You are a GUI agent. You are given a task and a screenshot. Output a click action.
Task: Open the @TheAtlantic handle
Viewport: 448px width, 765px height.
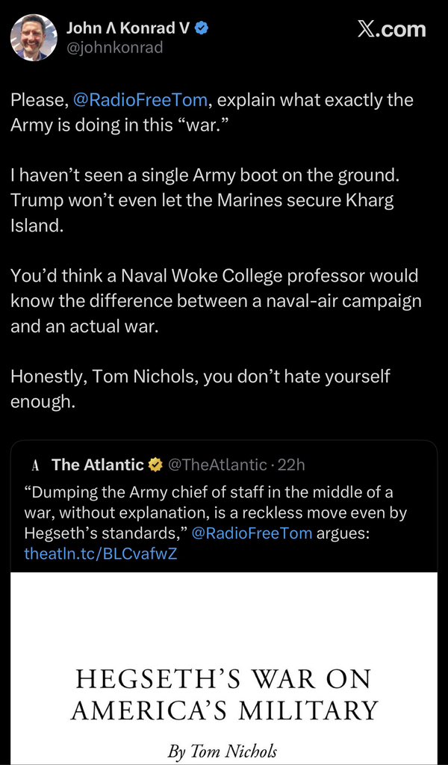[x=217, y=465]
